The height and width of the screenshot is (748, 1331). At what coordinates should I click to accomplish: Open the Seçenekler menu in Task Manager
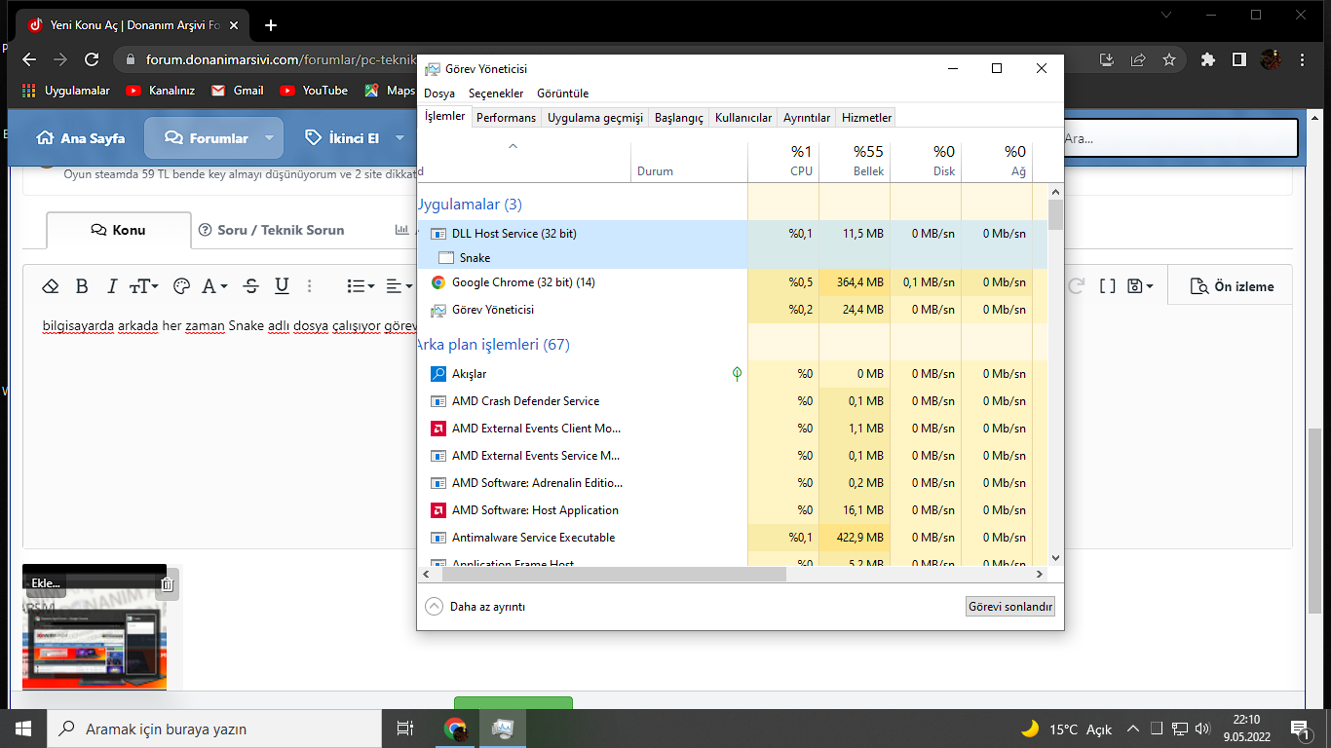point(496,93)
